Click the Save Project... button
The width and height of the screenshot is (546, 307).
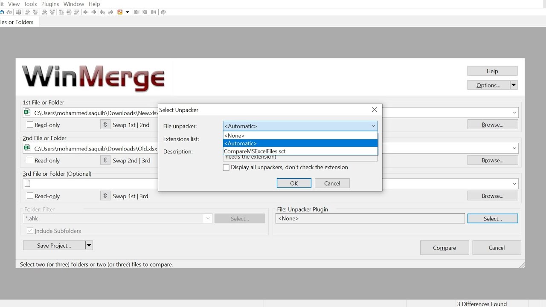[x=54, y=245]
